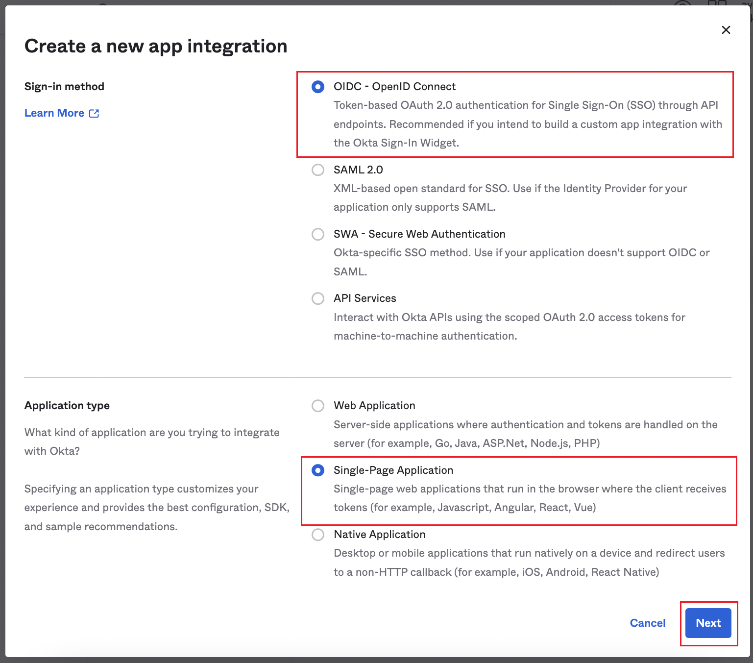Viewport: 753px width, 663px height.
Task: Click the "OIDC - OpenID Connect" label text
Action: pos(394,87)
